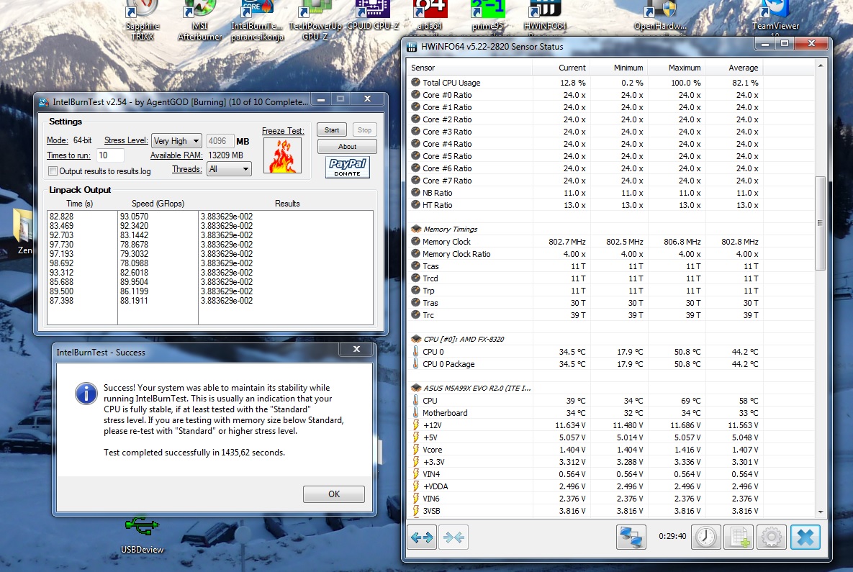This screenshot has width=853, height=572.
Task: Click the About button in IntelBurnTest
Action: click(347, 146)
